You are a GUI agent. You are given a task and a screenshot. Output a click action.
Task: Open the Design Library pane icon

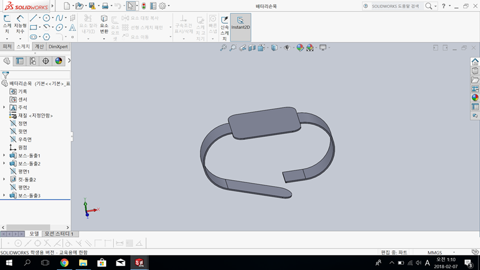475,71
